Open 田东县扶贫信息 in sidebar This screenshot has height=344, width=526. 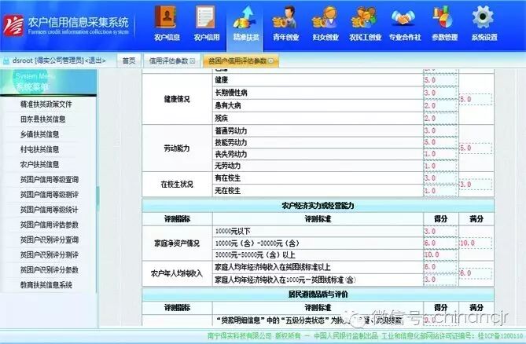43,119
